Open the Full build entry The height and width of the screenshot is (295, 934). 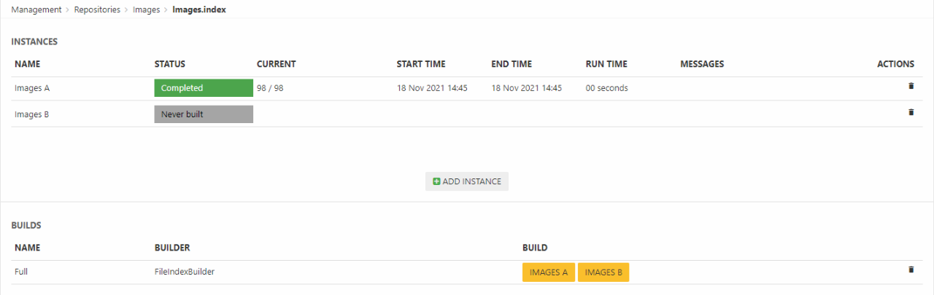[20, 272]
